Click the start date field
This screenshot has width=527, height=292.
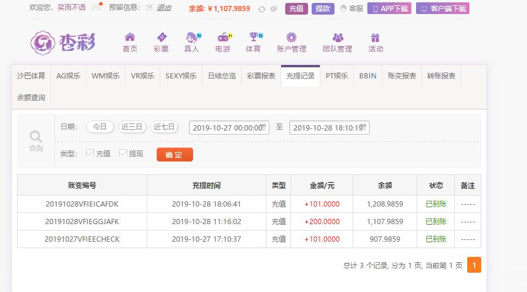[x=229, y=128]
